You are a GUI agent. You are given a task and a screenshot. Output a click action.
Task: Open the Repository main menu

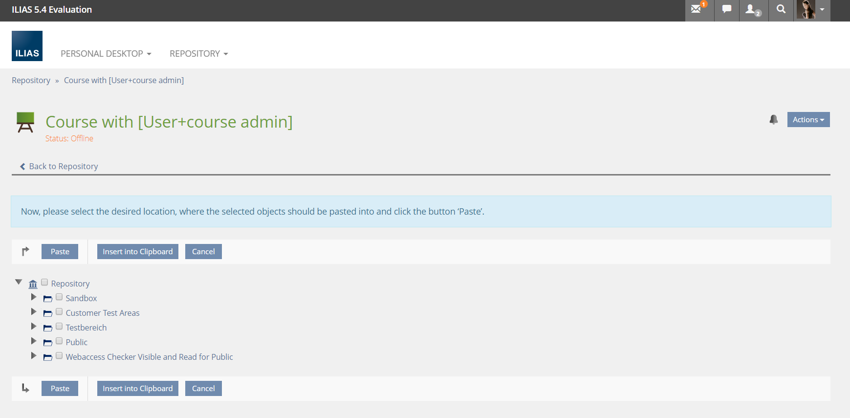(199, 54)
